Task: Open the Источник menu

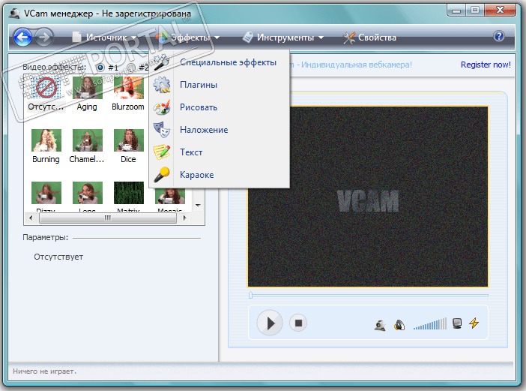Action: point(104,38)
